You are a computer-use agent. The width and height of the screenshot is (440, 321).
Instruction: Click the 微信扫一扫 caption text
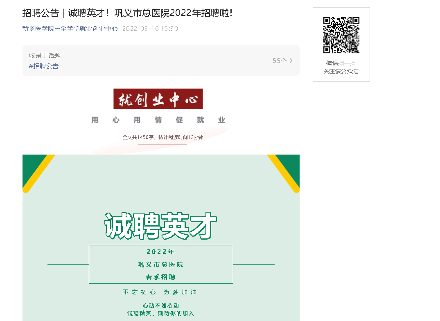pos(341,63)
